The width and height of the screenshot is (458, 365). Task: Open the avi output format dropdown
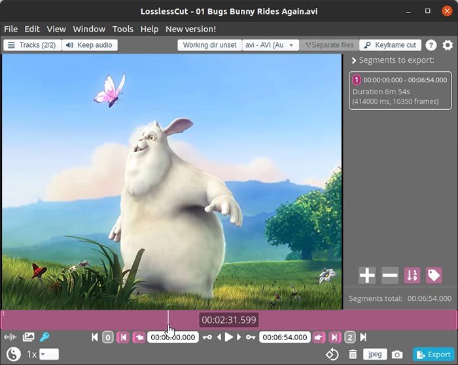270,45
